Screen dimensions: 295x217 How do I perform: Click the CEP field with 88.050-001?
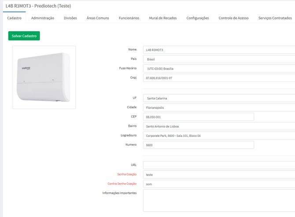tap(198, 117)
